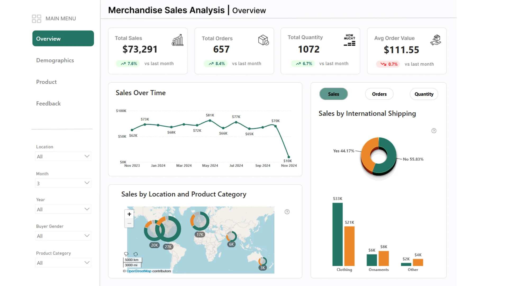This screenshot has width=508, height=286.
Task: Select the 17K map bubble over Europe
Action: pyautogui.click(x=200, y=221)
